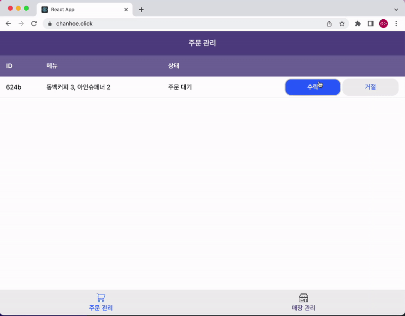This screenshot has width=405, height=316.
Task: Click the shopping cart icon
Action: 101,298
